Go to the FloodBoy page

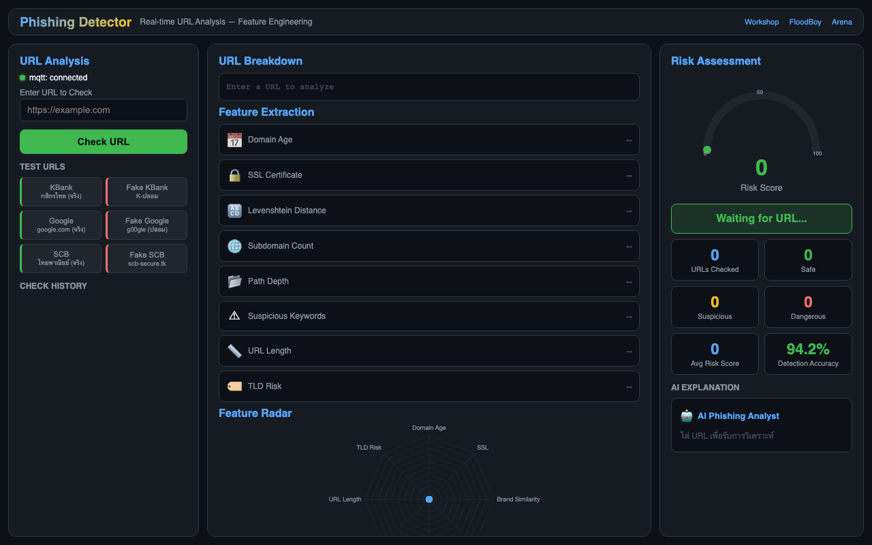tap(805, 22)
